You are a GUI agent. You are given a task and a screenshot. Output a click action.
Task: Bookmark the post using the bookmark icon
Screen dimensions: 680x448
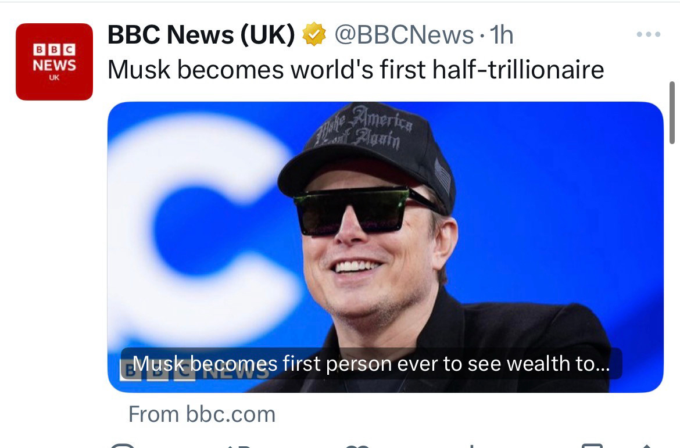pos(592,446)
